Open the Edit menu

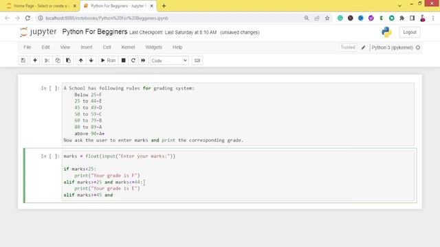[x=45, y=47]
